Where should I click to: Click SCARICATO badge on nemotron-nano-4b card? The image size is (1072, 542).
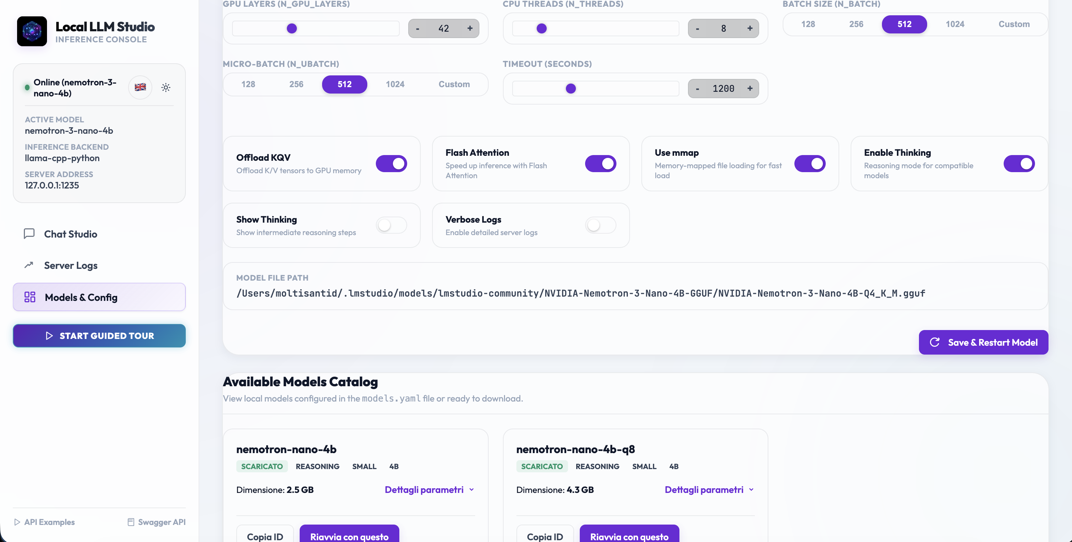click(x=262, y=466)
